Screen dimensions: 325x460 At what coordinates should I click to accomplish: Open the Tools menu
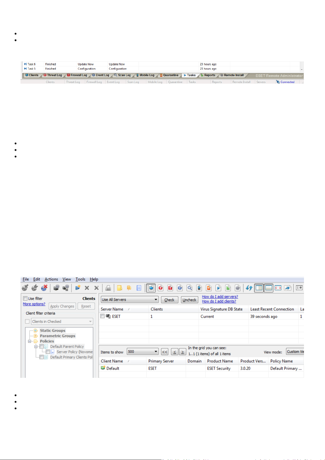point(80,279)
